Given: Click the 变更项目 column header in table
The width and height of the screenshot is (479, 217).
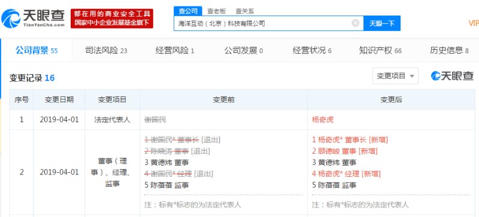Looking at the screenshot, I should tap(112, 99).
